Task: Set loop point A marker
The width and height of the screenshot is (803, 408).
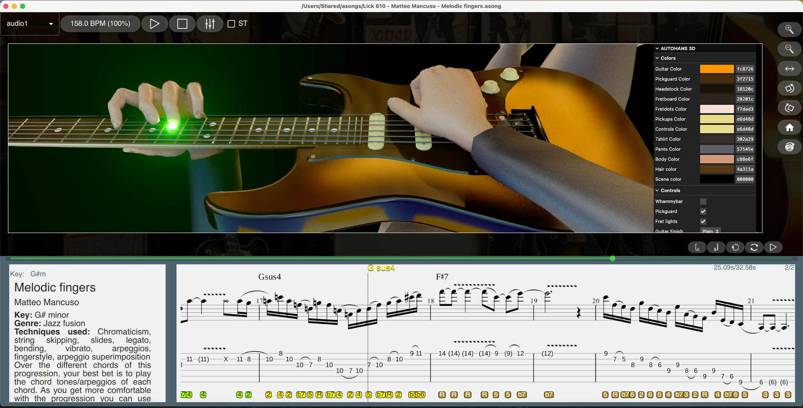Action: coord(697,247)
